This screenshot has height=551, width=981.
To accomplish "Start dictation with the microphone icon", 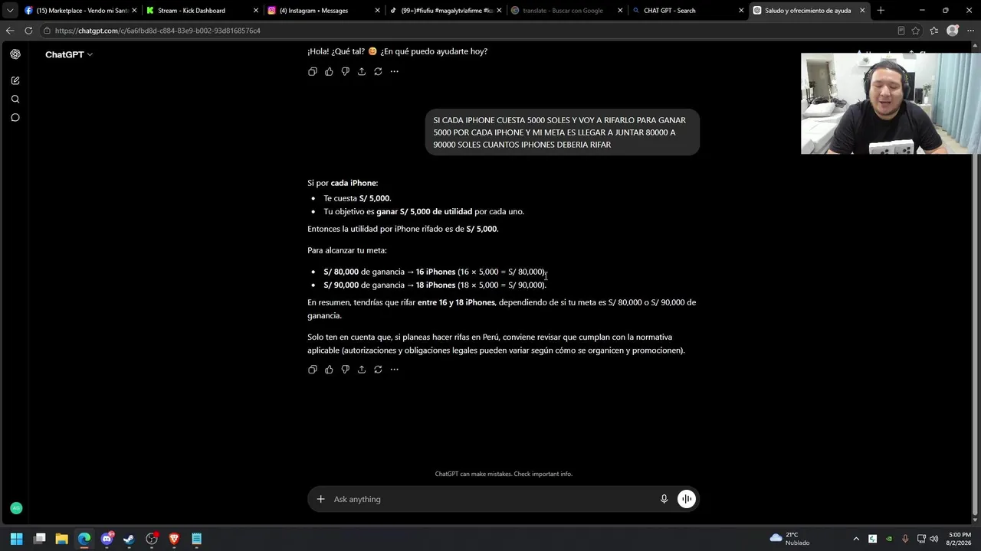I will pos(664,499).
